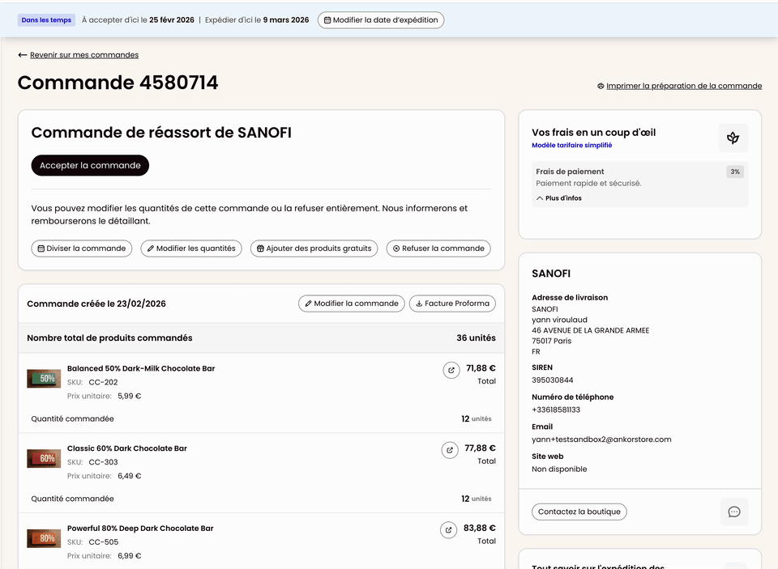Select the SKU value CC-202
This screenshot has height=569, width=778.
103,382
